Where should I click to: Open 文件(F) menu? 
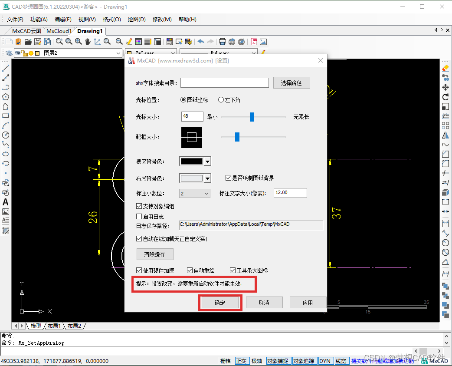15,20
